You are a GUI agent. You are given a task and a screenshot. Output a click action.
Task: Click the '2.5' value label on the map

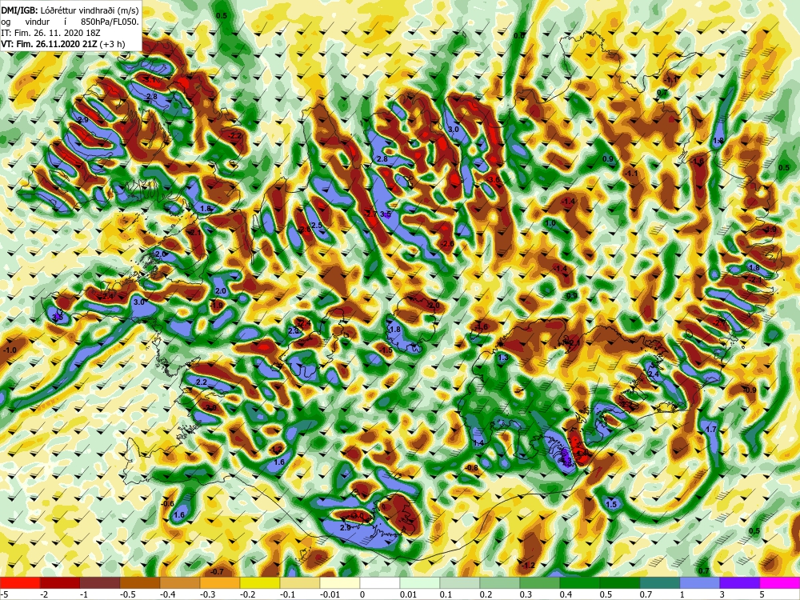pyautogui.click(x=317, y=226)
